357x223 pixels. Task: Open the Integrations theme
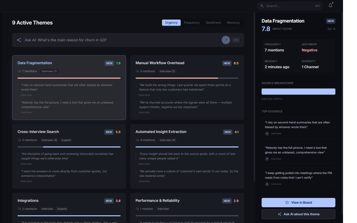pyautogui.click(x=69, y=208)
